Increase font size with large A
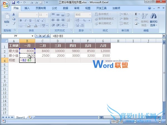167x125 pixels. tap(38, 20)
